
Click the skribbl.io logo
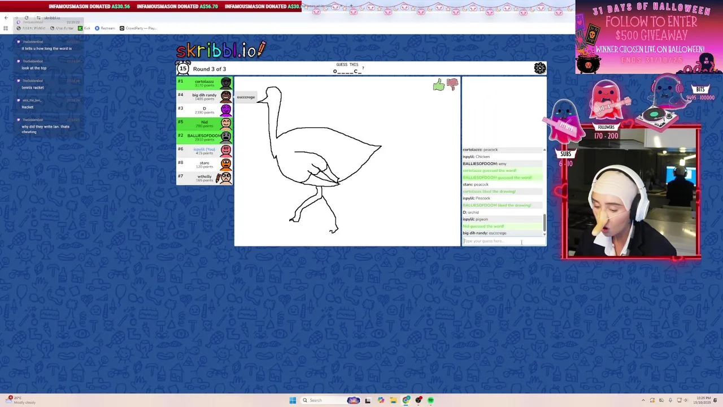click(221, 50)
